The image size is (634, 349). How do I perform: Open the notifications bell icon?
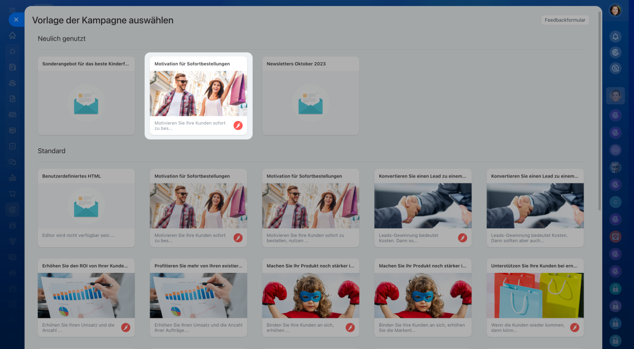615,37
